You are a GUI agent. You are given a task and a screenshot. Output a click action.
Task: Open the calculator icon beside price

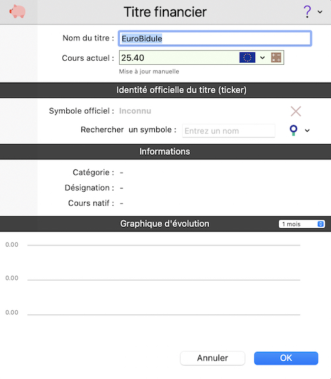coord(276,58)
